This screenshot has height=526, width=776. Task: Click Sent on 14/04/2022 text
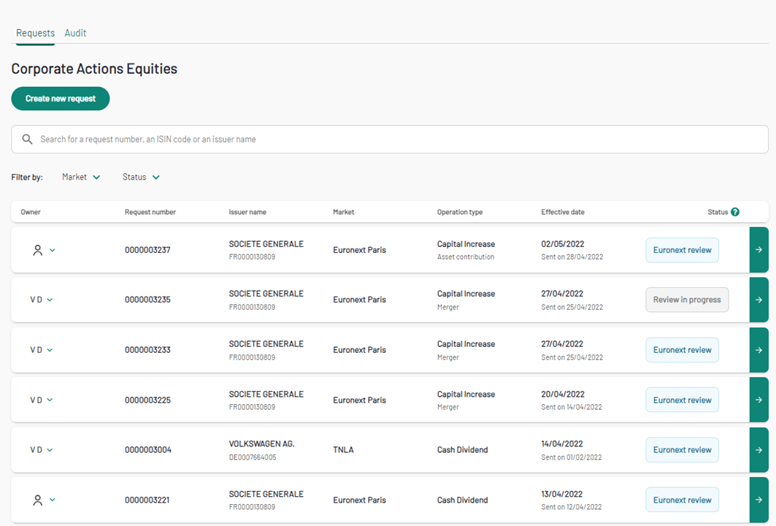point(572,407)
